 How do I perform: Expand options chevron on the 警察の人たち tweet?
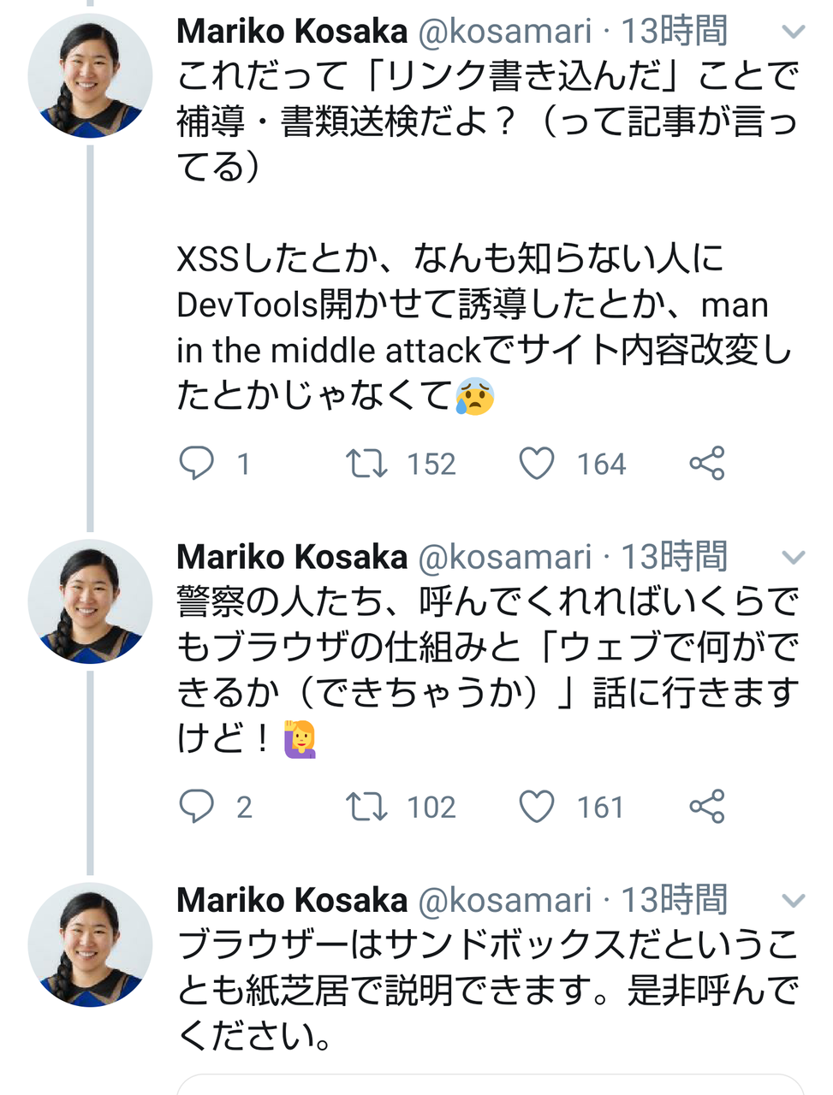coord(794,558)
